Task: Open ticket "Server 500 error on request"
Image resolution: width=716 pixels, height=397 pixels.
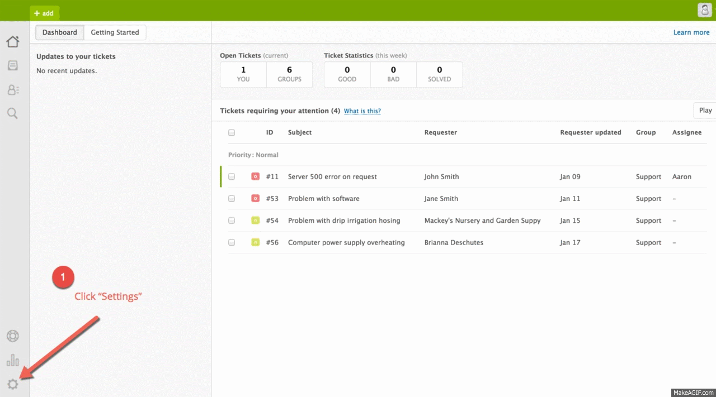Action: pyautogui.click(x=332, y=176)
